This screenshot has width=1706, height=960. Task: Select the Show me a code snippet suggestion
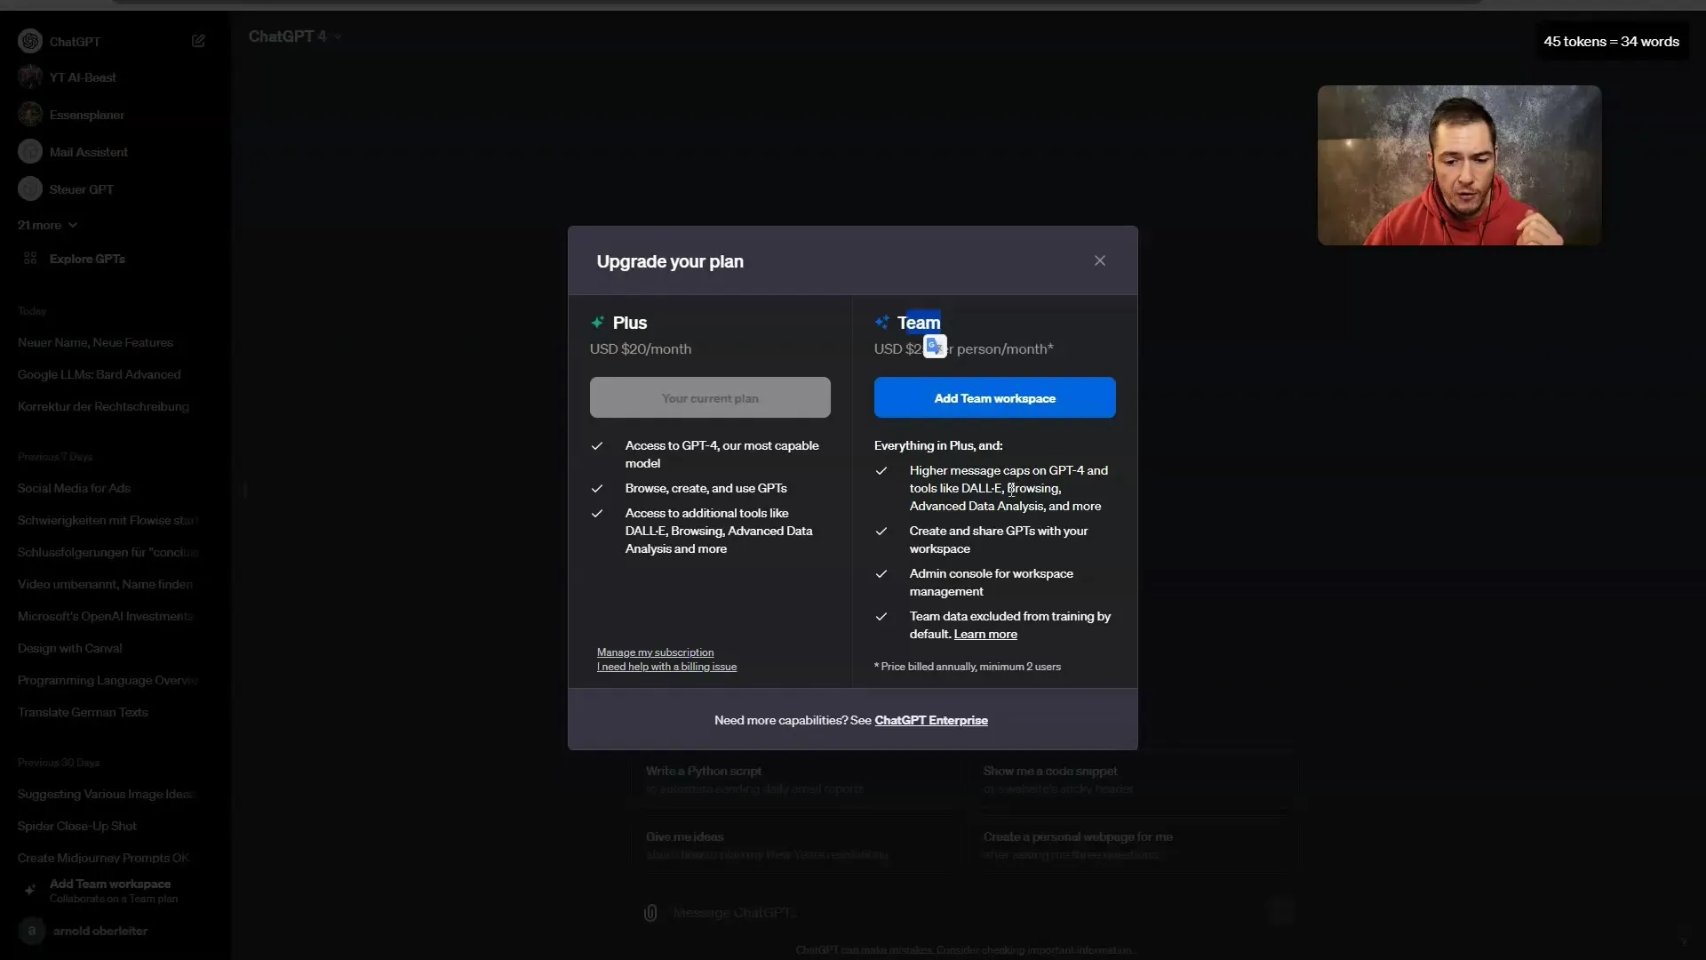[1132, 780]
